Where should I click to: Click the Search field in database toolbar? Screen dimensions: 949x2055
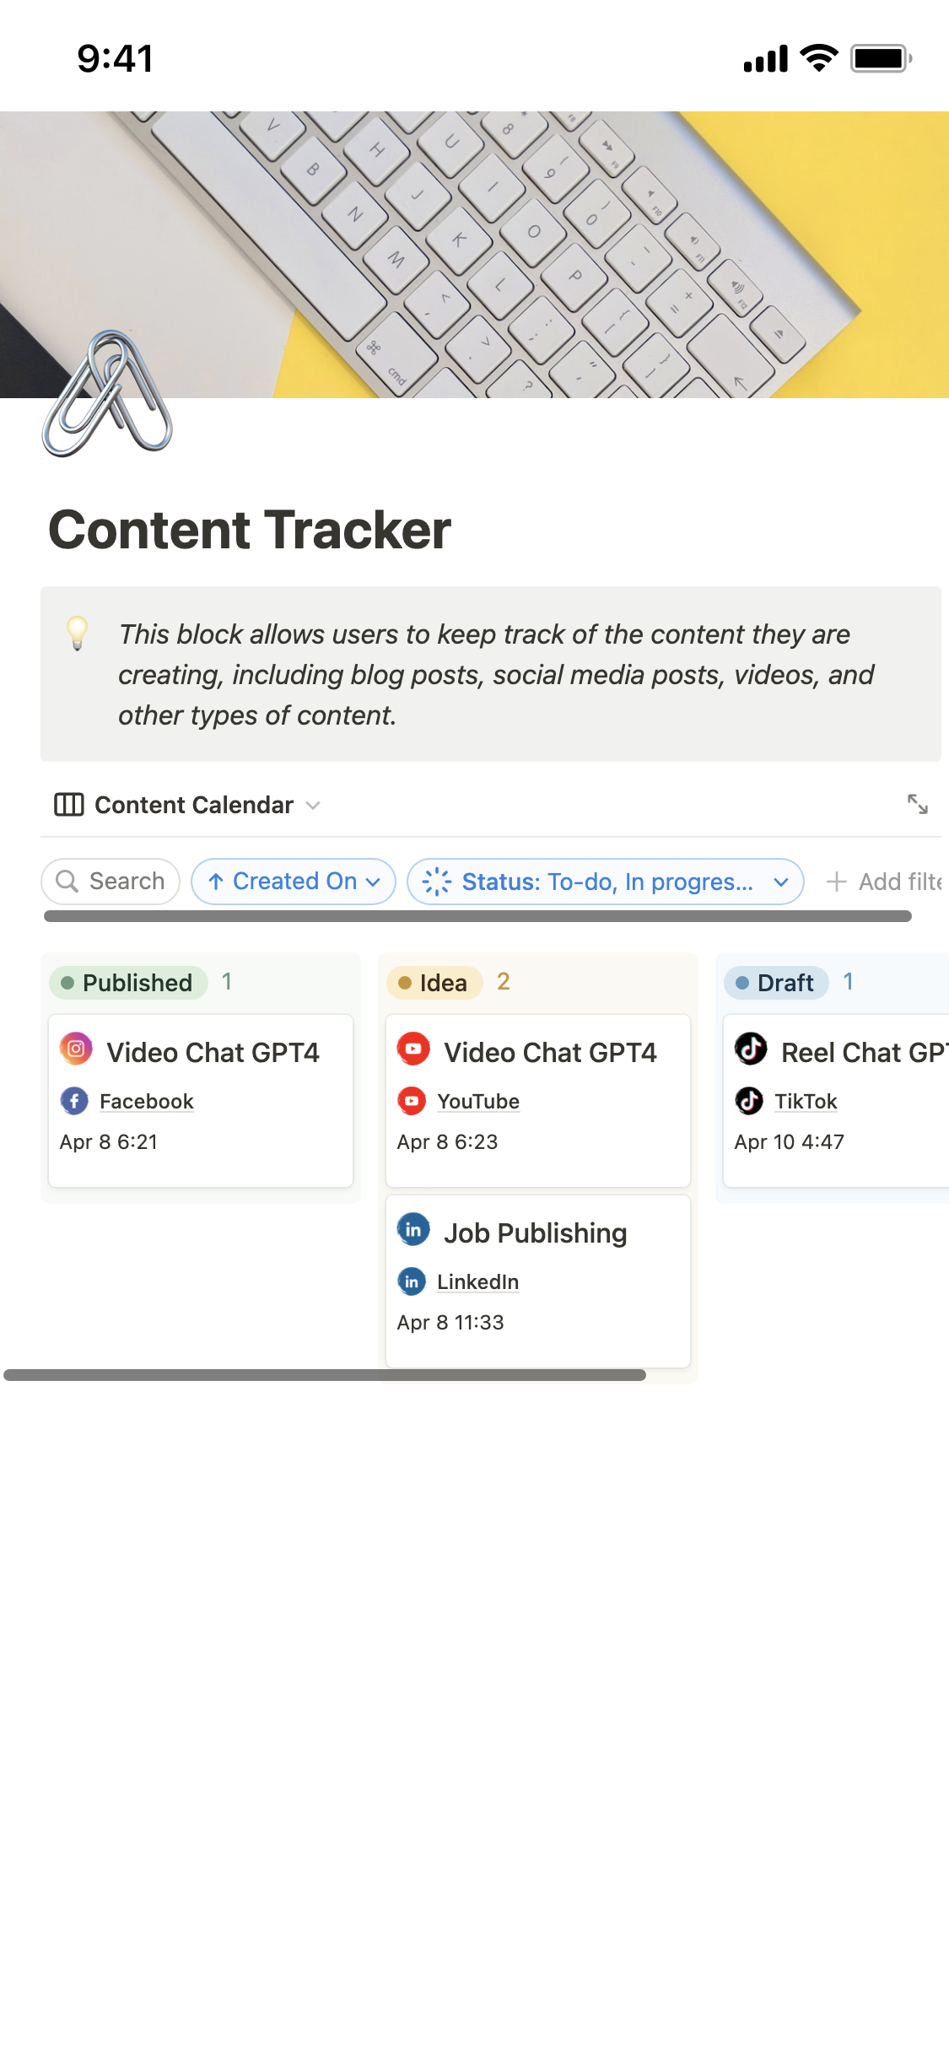pos(111,882)
